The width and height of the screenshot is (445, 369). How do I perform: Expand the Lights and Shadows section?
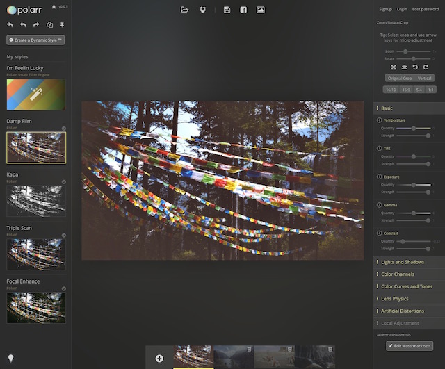tap(409, 262)
